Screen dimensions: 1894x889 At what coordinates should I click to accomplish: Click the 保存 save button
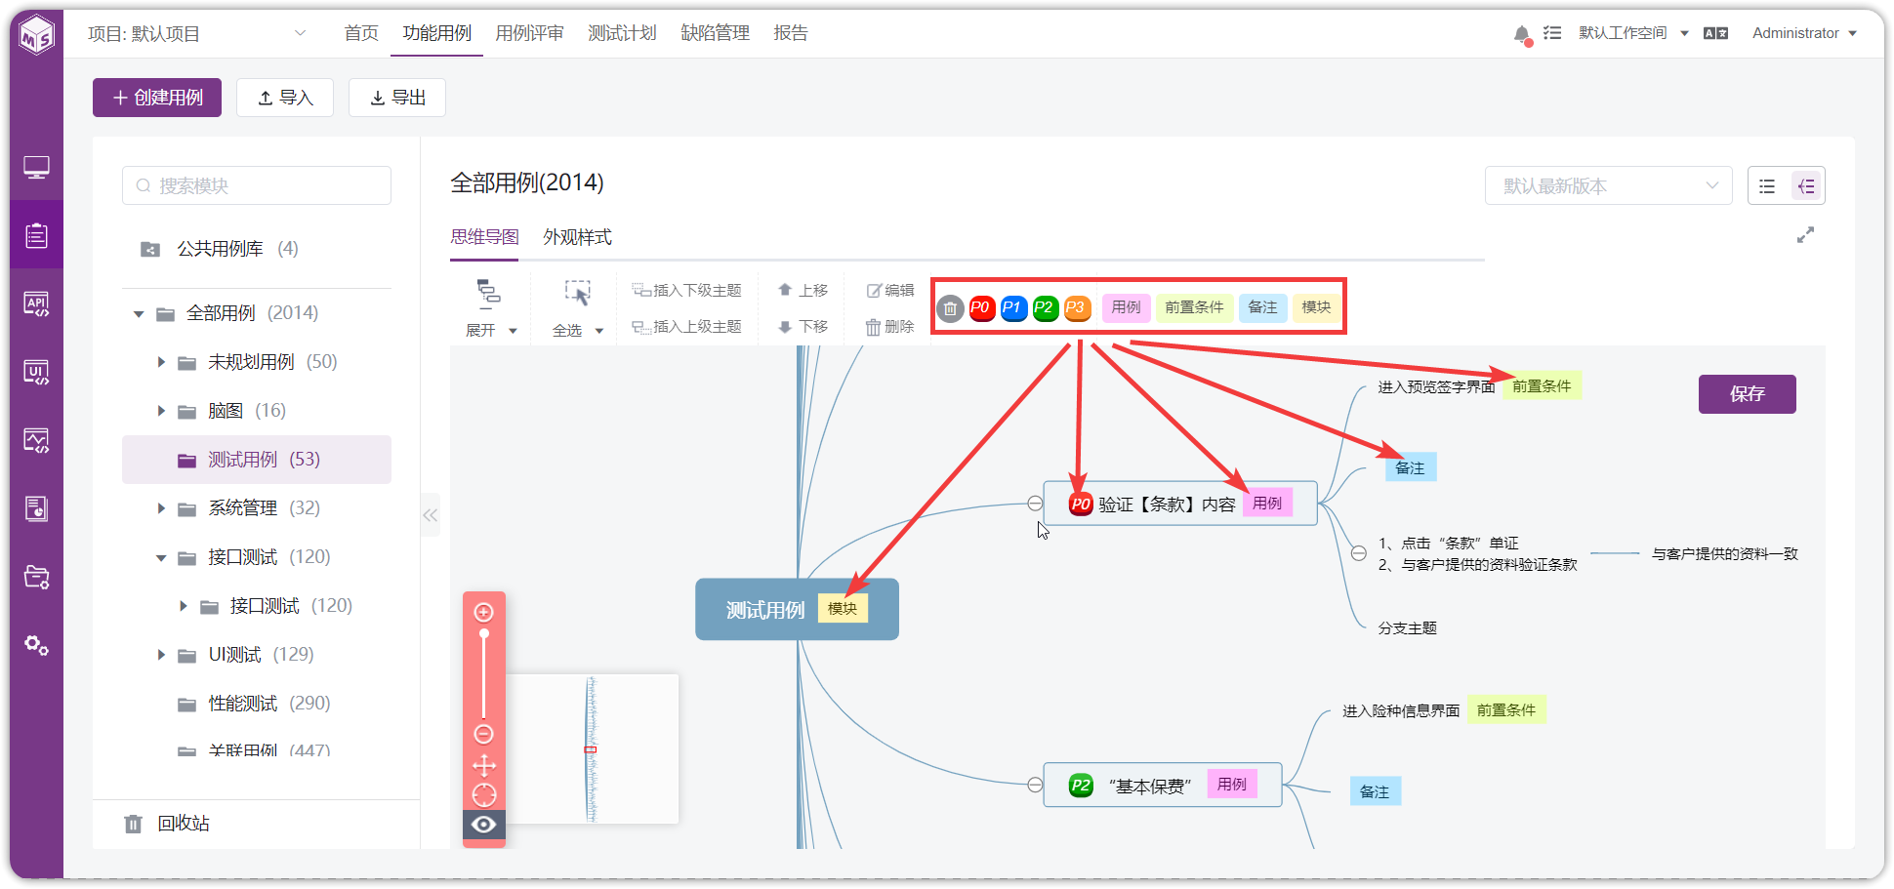point(1747,394)
